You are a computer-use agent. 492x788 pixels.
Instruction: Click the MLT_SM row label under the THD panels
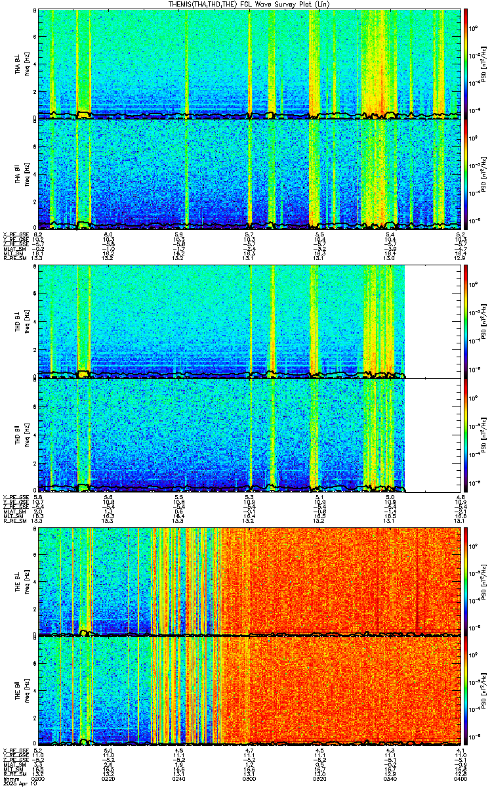[12, 516]
